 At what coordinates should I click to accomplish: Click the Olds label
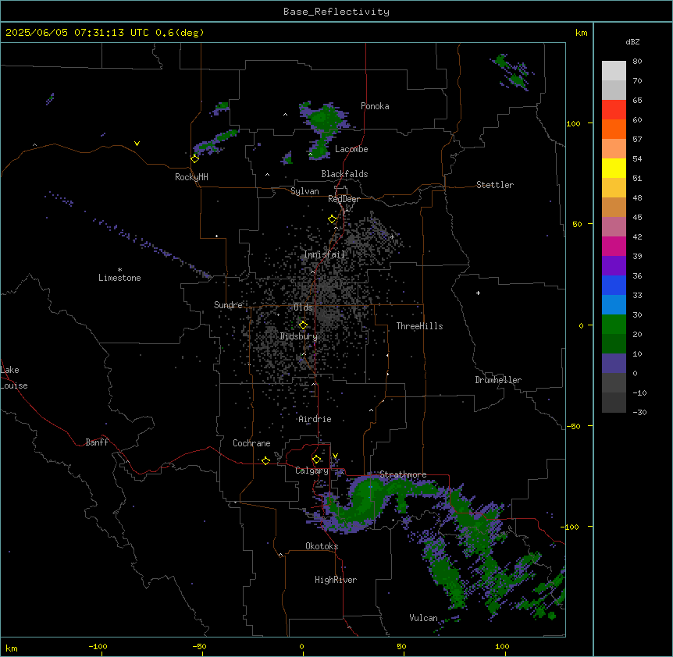303,307
